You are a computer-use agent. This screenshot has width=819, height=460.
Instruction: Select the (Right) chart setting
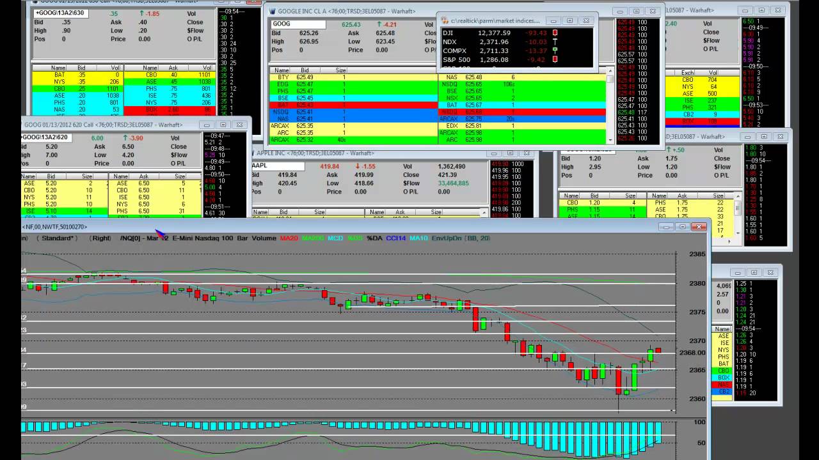[101, 238]
